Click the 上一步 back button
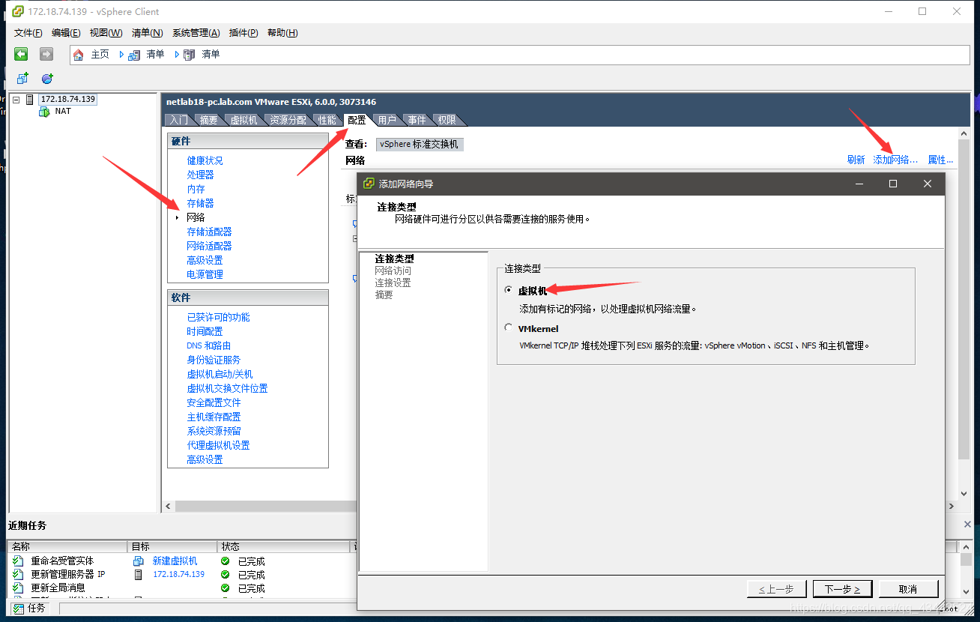980x622 pixels. [776, 589]
